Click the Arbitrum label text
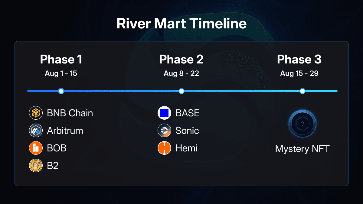Viewport: 363px width, 204px height. (65, 131)
